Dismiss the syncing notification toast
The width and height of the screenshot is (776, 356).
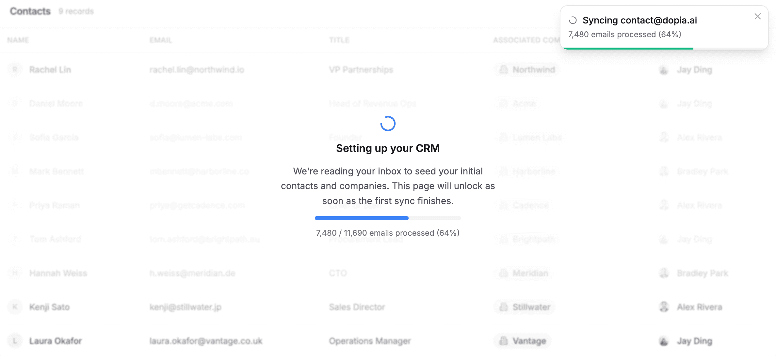758,16
